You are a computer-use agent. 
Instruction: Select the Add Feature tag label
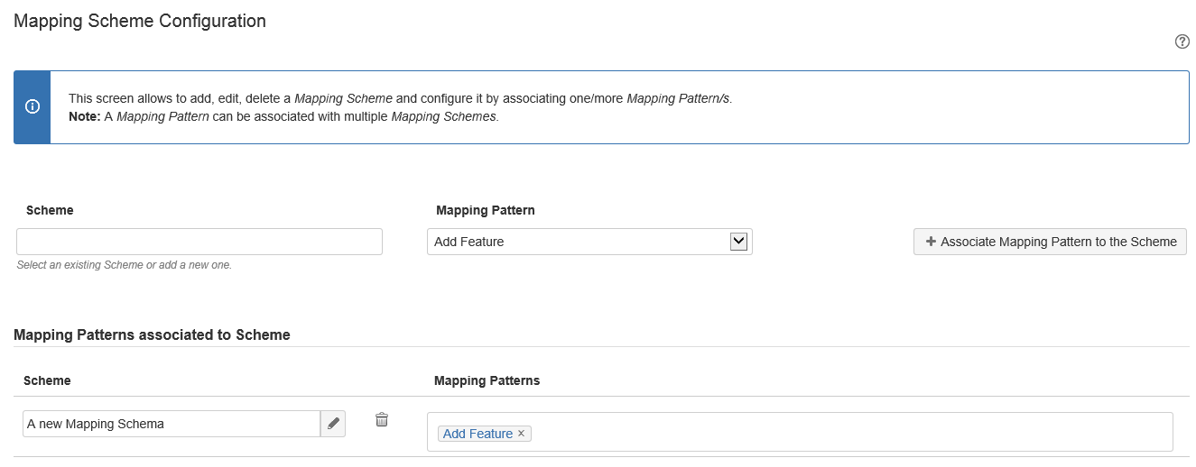coord(477,434)
